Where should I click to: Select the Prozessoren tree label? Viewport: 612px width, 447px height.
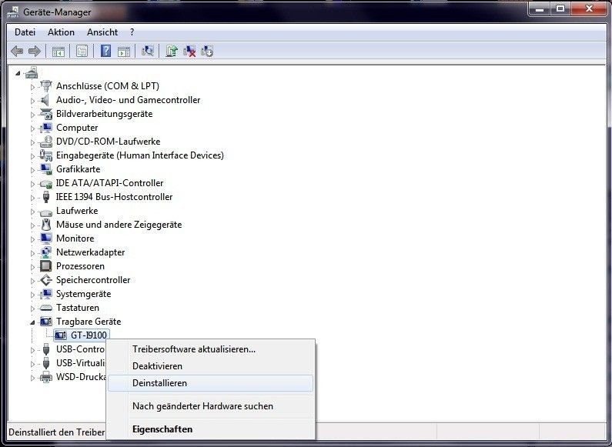80,266
